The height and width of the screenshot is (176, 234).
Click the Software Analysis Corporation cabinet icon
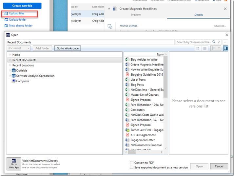tap(13, 76)
